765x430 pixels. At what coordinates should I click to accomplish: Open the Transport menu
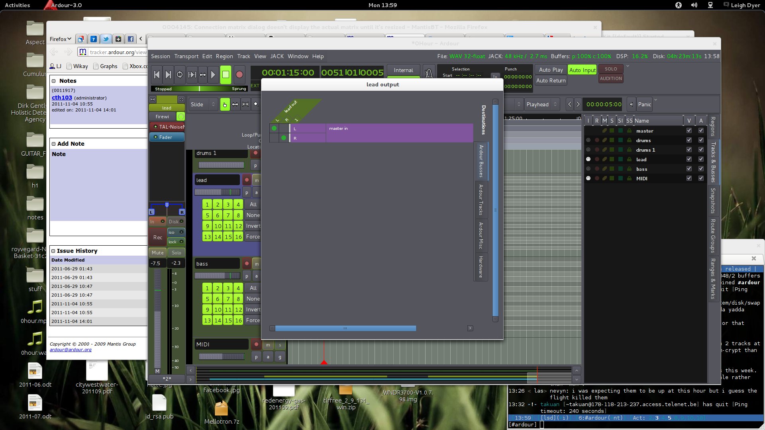point(186,56)
